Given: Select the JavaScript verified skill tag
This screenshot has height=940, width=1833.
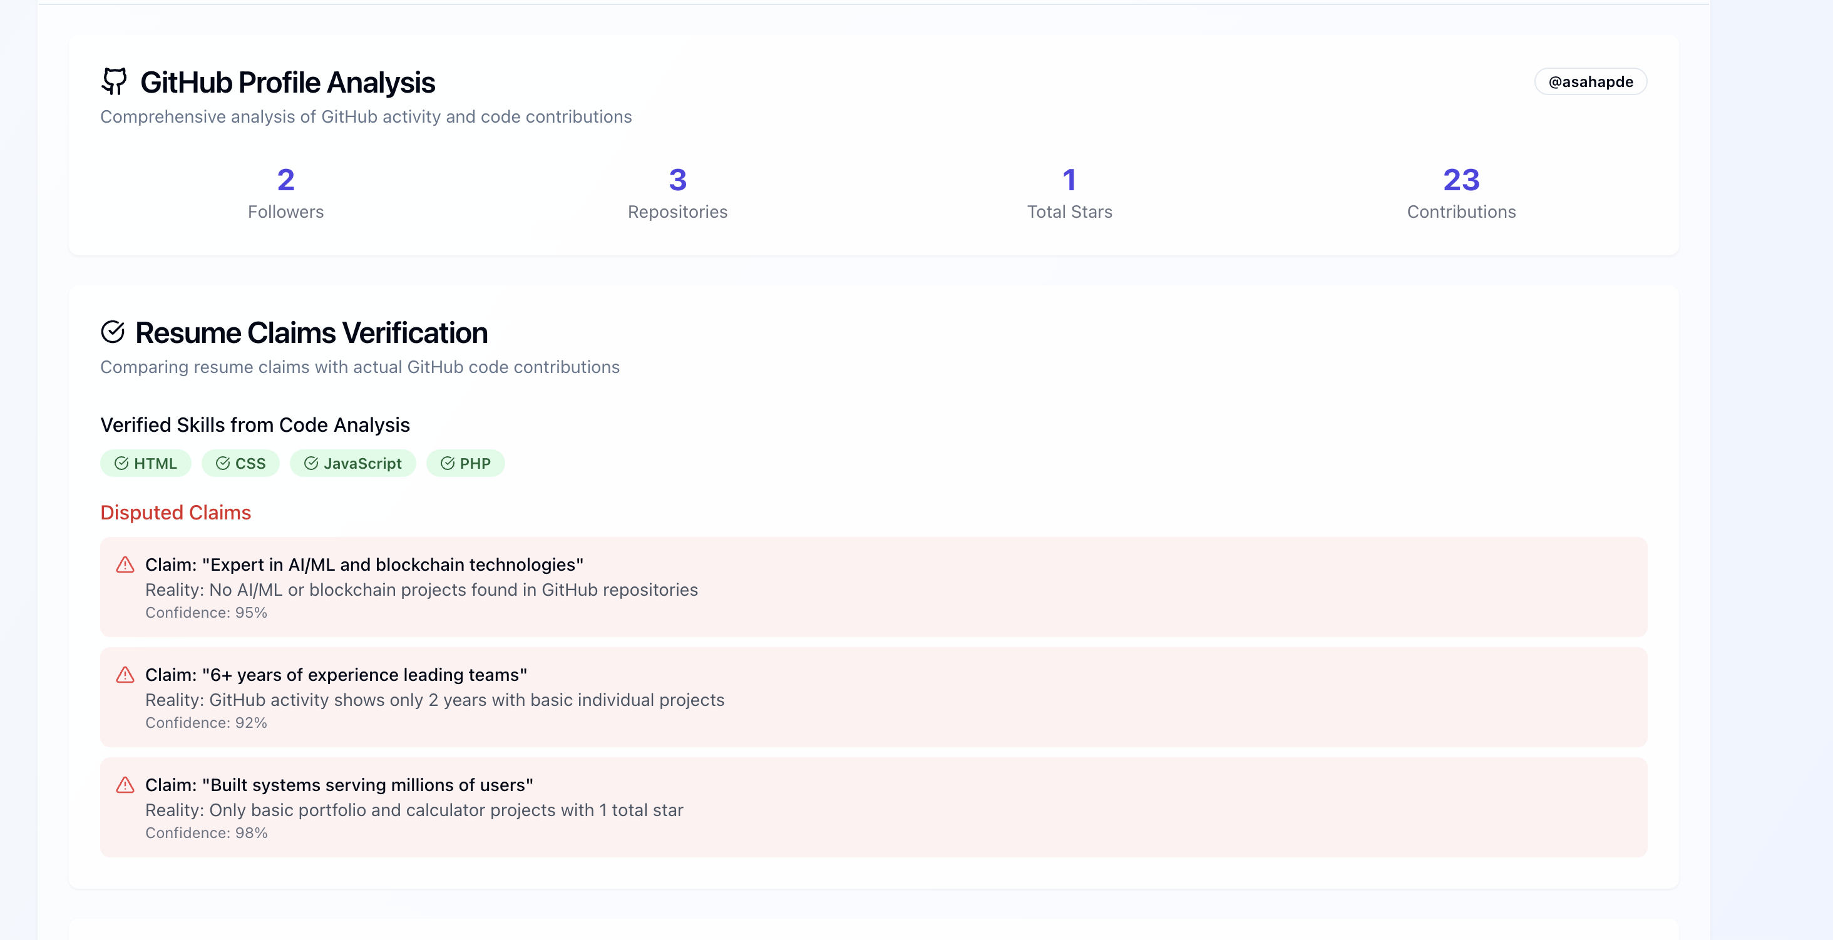Looking at the screenshot, I should click(353, 463).
